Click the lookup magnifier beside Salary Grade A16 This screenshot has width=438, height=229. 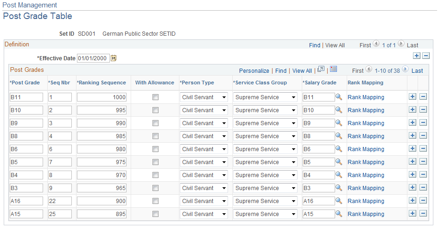[x=339, y=201]
